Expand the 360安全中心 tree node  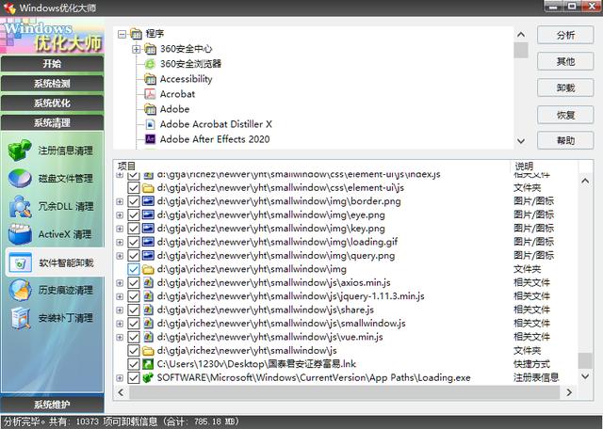136,49
